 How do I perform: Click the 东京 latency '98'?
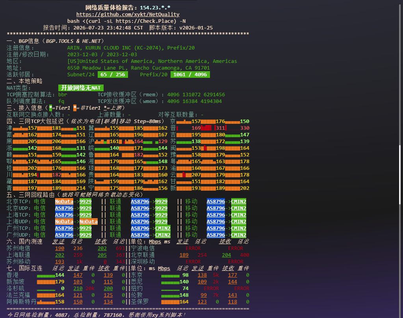pos(186,275)
